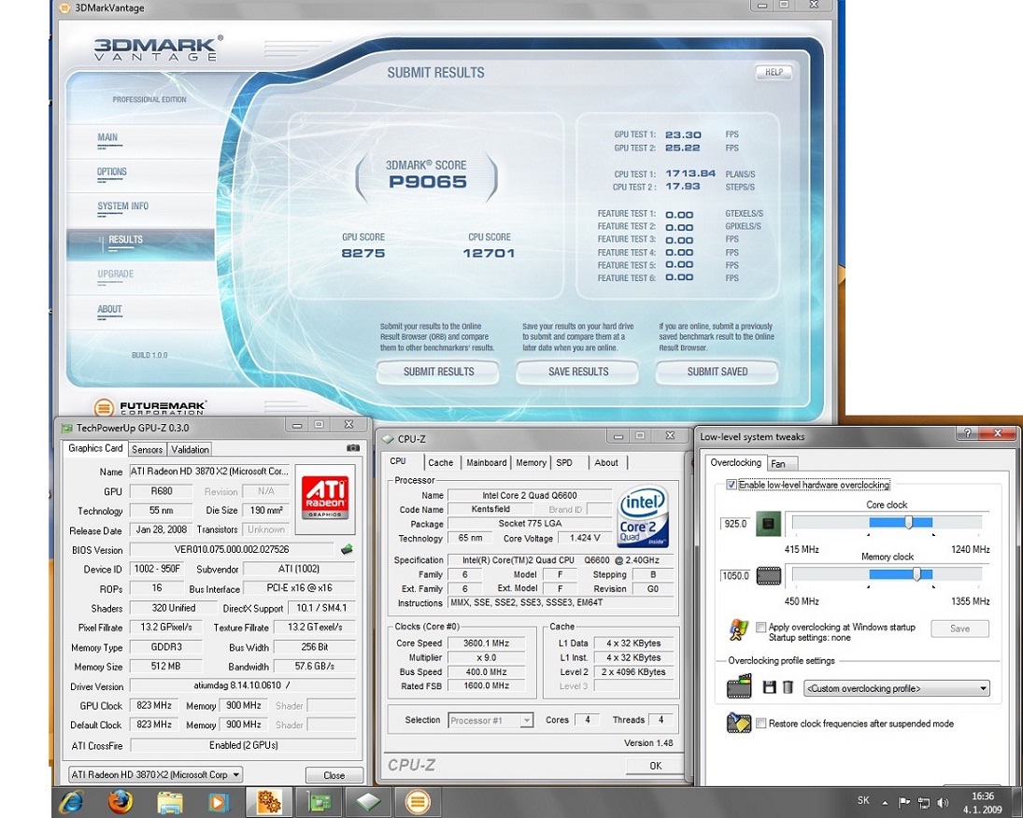The width and height of the screenshot is (1023, 818).
Task: Click the Memory clock slider handle
Action: click(x=916, y=574)
